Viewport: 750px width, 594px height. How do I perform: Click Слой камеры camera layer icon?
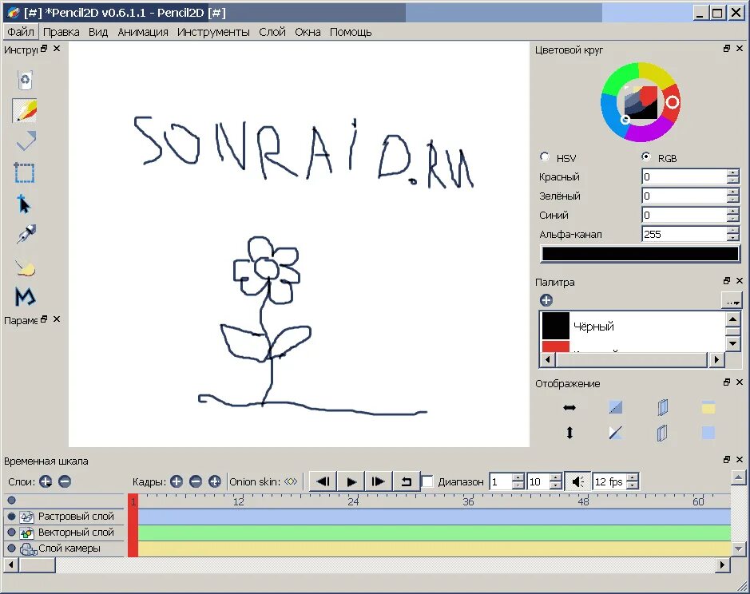[x=28, y=548]
